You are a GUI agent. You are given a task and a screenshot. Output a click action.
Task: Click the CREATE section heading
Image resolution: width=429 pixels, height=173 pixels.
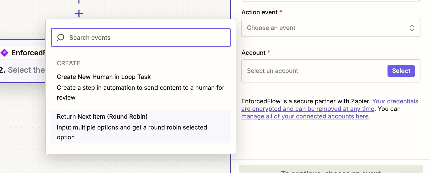68,63
